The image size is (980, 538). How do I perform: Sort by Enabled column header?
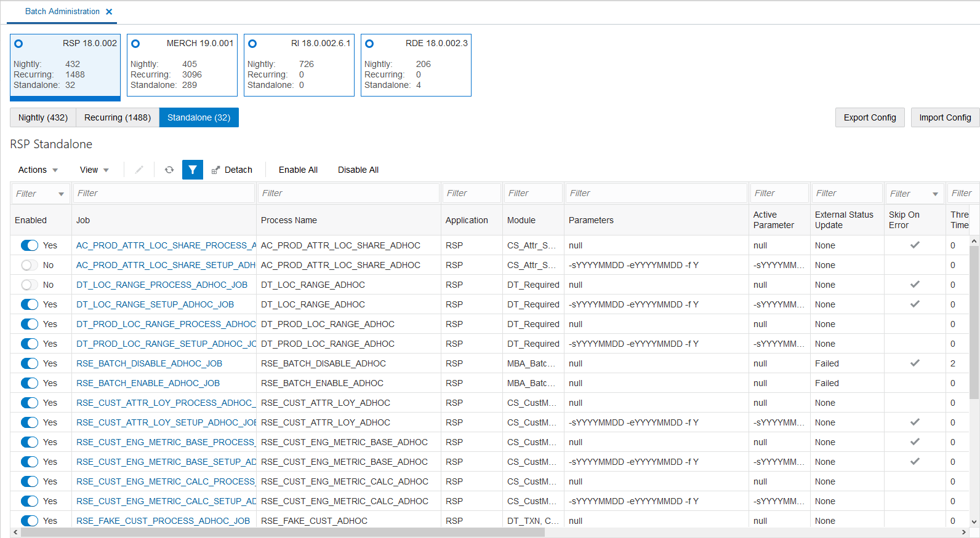[31, 220]
